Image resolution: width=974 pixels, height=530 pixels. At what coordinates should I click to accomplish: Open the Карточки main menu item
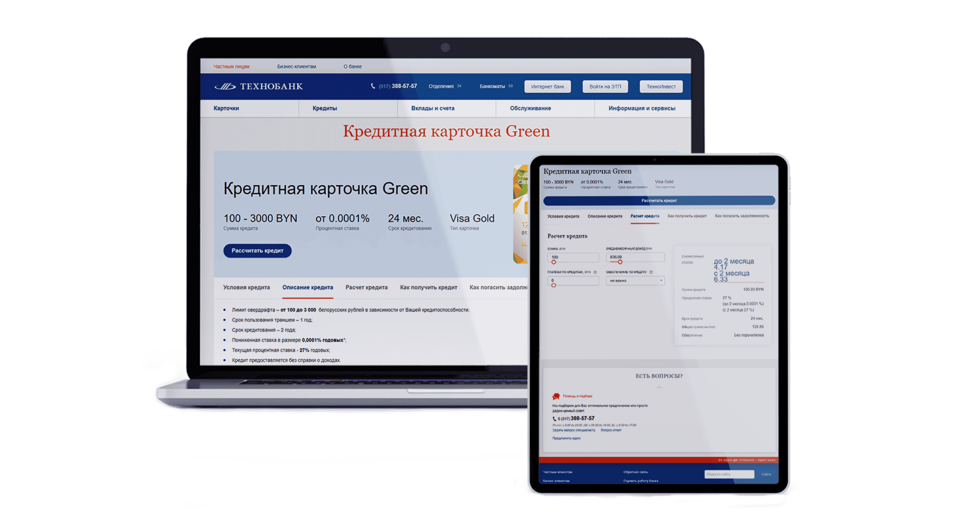coord(226,108)
